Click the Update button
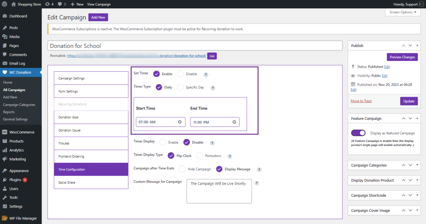Screen dimensions: 426x224 click(x=409, y=101)
